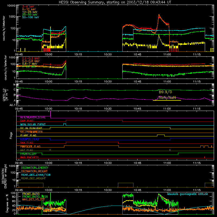Click the REAR_DEC_WEIGHT legend entry
The image size is (217, 217).
[x=33, y=178]
